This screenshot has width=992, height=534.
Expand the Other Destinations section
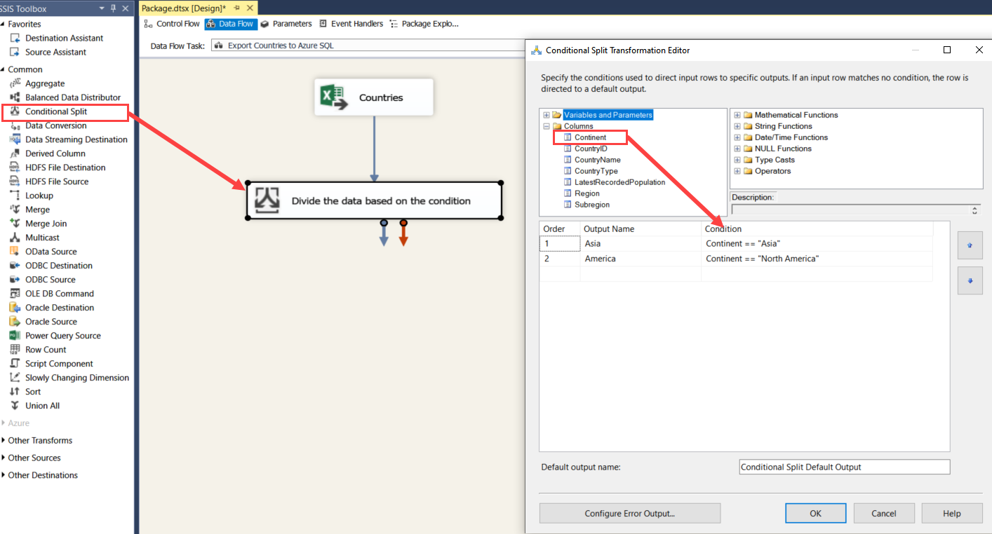(x=4, y=476)
